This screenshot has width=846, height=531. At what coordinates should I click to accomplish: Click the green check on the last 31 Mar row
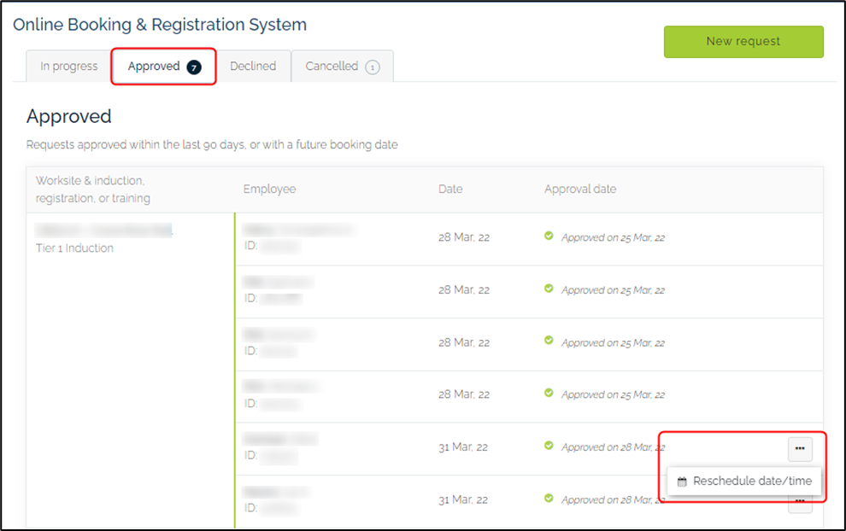549,499
